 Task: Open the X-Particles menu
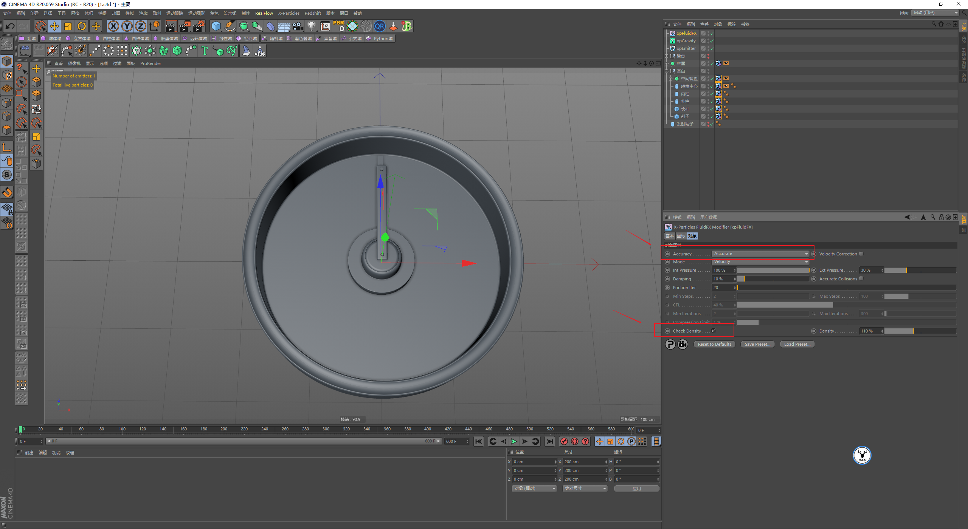[x=289, y=13]
